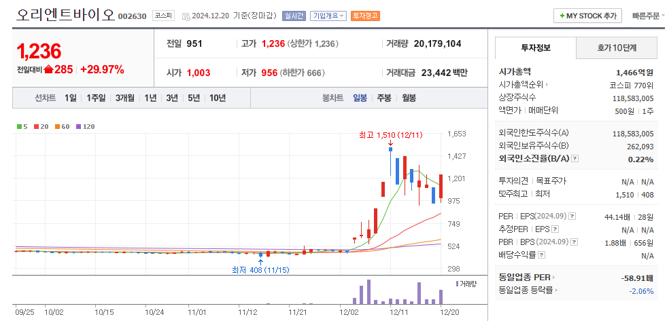Click the 저가 956 value

[x=269, y=73]
